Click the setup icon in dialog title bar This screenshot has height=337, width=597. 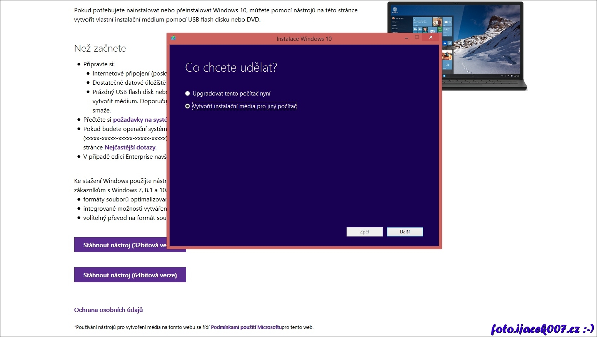[x=173, y=38]
